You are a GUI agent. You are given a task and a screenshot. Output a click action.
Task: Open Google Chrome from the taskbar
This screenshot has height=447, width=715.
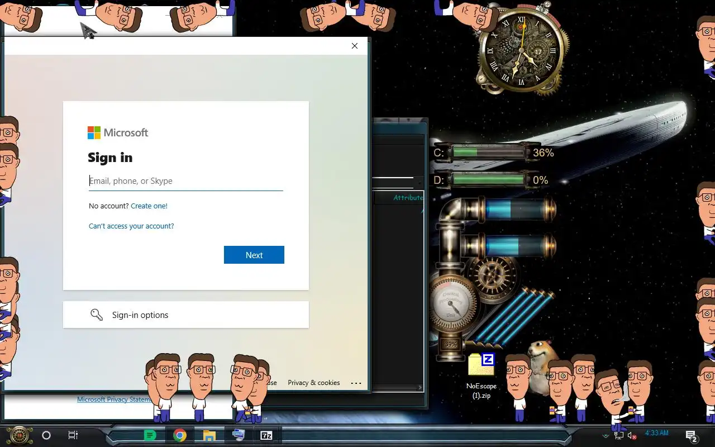179,435
